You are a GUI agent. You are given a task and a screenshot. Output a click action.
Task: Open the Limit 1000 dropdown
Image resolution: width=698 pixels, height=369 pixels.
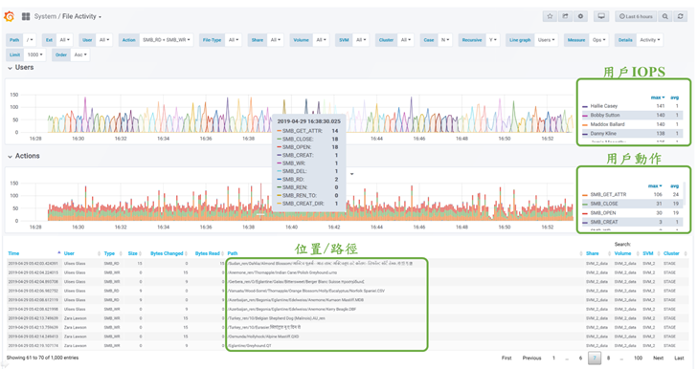(34, 54)
